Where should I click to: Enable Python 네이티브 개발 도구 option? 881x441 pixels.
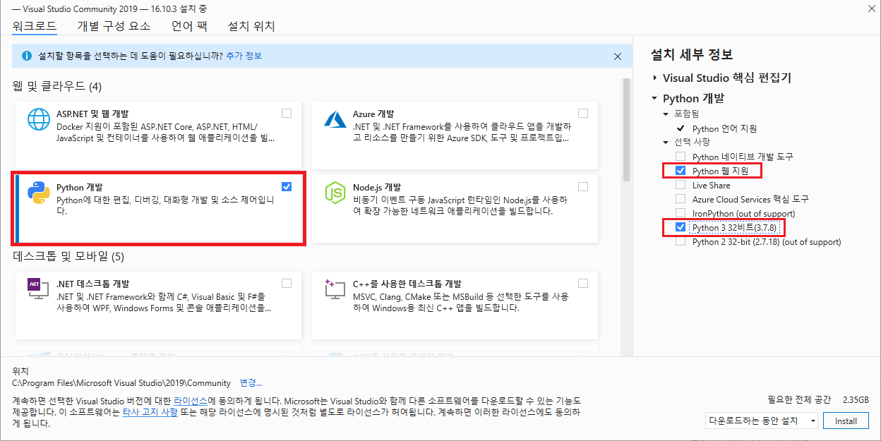[681, 157]
